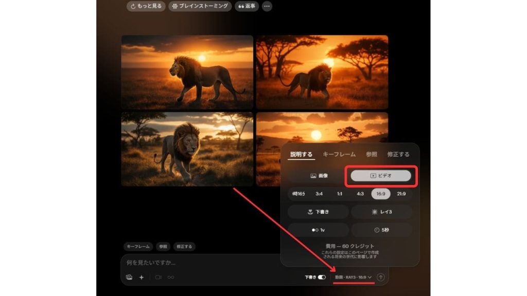Click the camera icon in prompt bar

pyautogui.click(x=159, y=277)
